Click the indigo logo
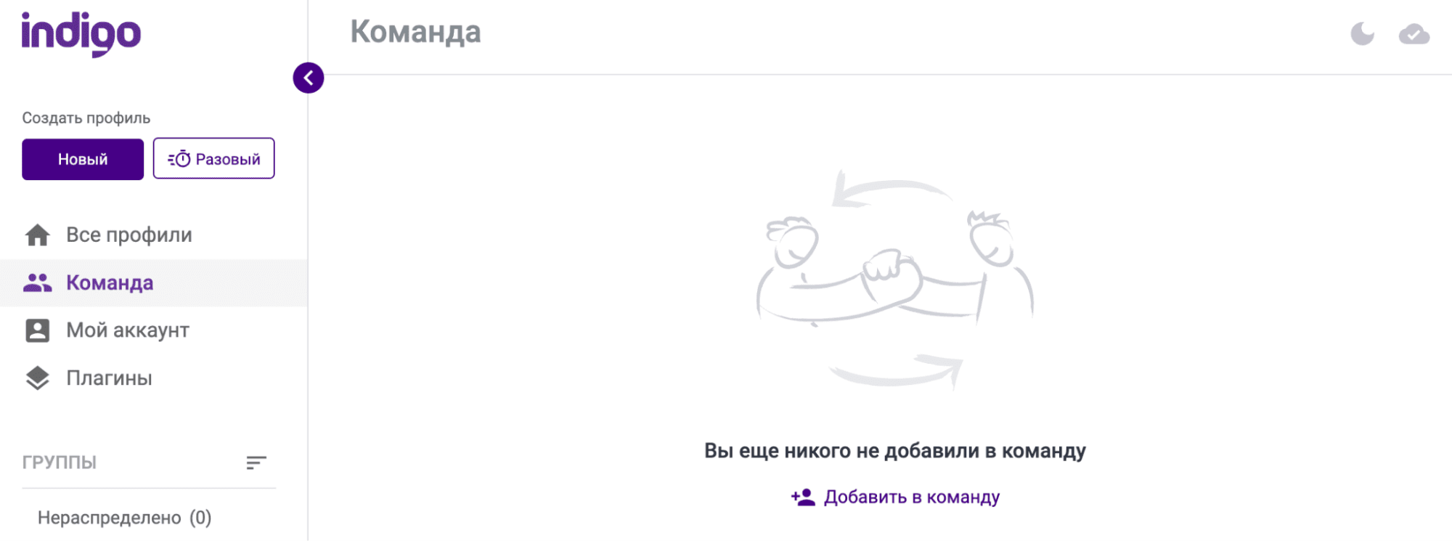The height and width of the screenshot is (541, 1452). click(x=81, y=33)
